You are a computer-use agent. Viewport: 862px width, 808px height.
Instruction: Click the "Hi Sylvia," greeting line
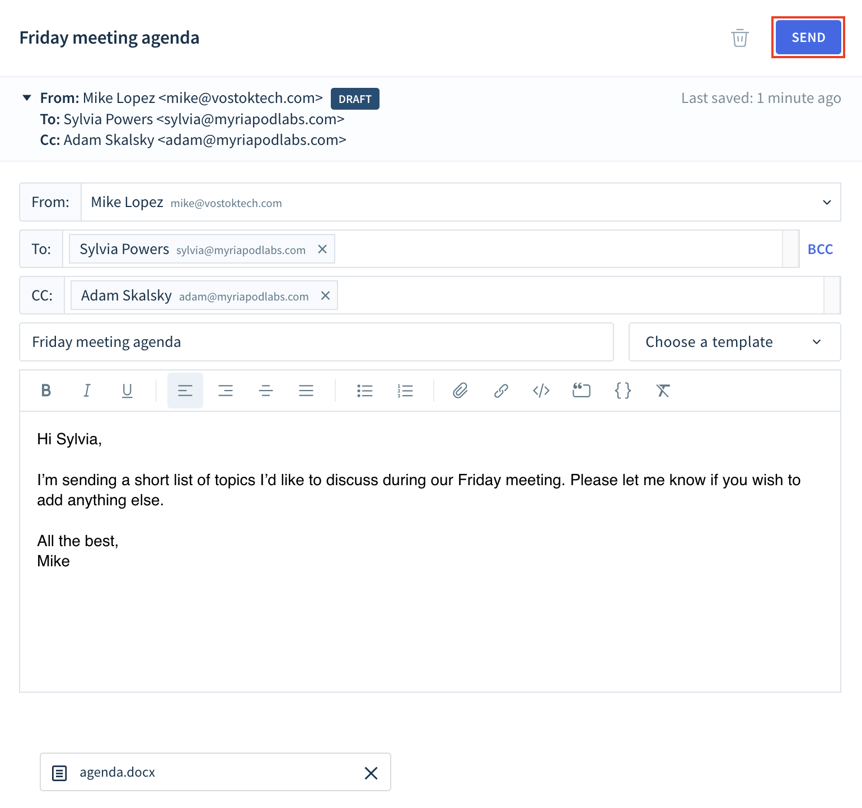(69, 439)
